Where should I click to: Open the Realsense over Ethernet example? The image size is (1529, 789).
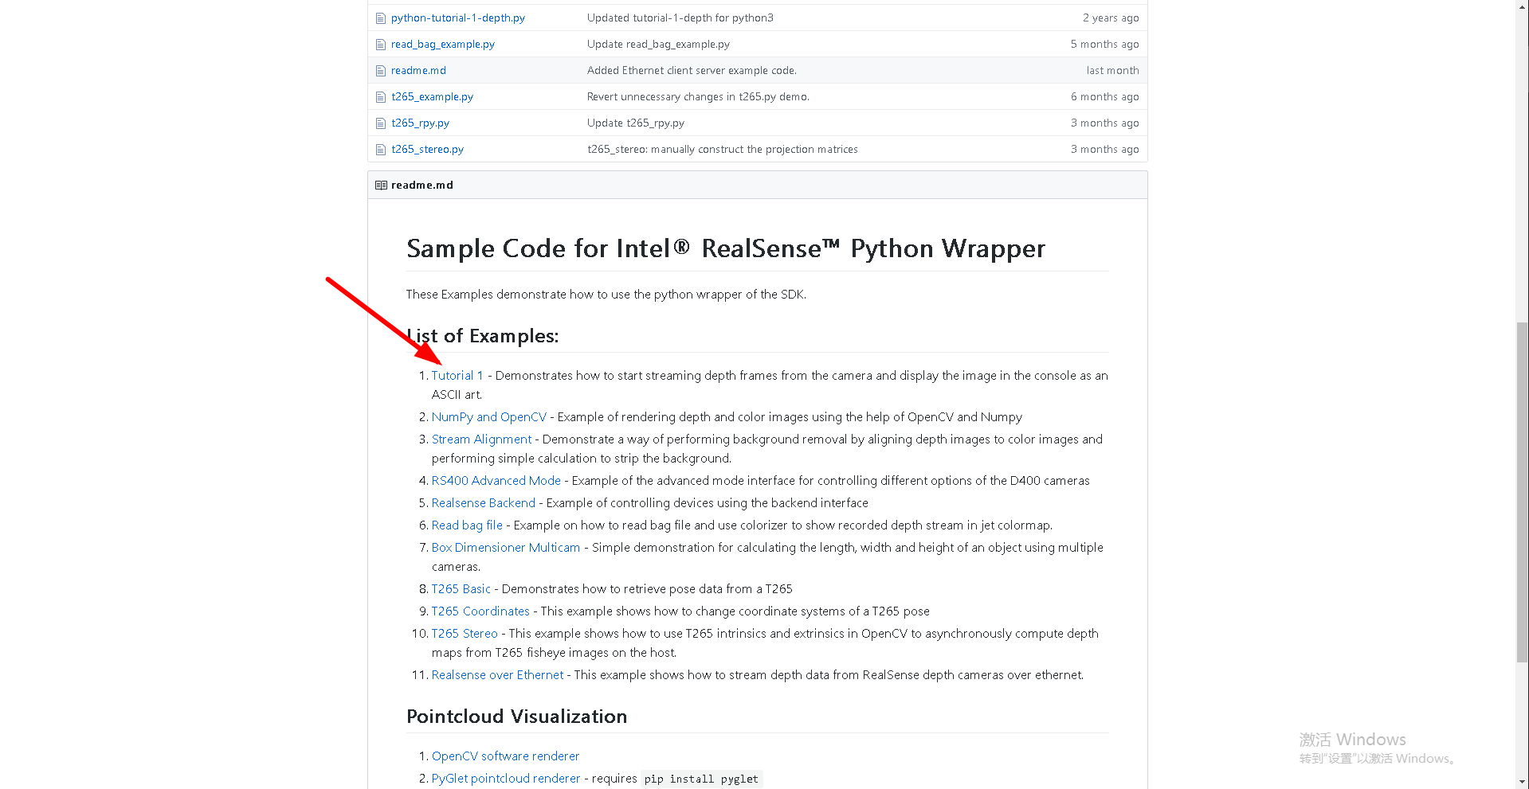click(x=497, y=674)
